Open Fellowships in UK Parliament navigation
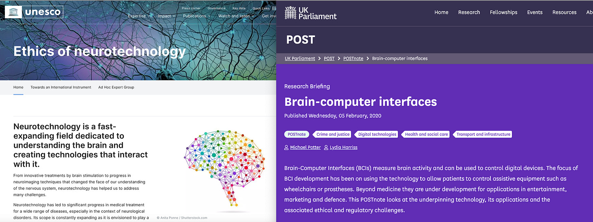 click(x=503, y=12)
